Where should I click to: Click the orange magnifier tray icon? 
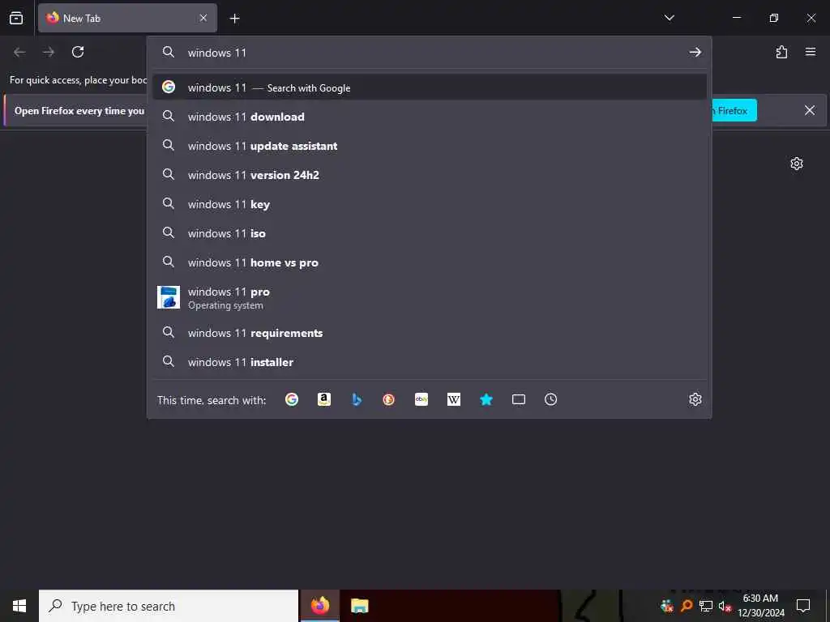pyautogui.click(x=687, y=606)
